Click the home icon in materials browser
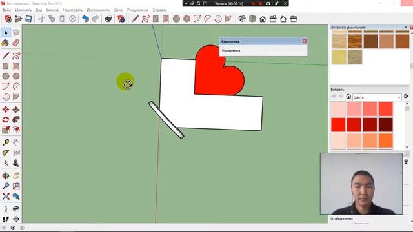Image resolution: width=413 pixels, height=232 pixels. coord(348,97)
